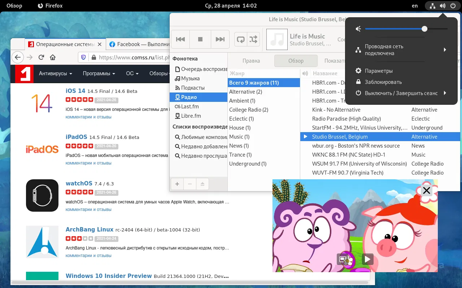The image size is (462, 288).
Task: Toggle the Обзор browse view button
Action: coord(296,61)
